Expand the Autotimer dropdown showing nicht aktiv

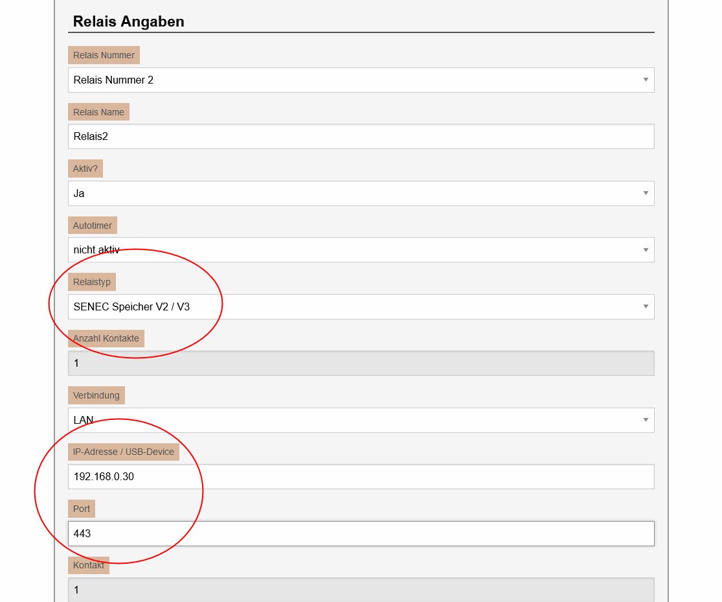(361, 250)
